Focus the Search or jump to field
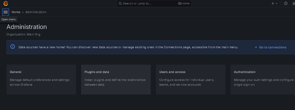 [154, 3]
